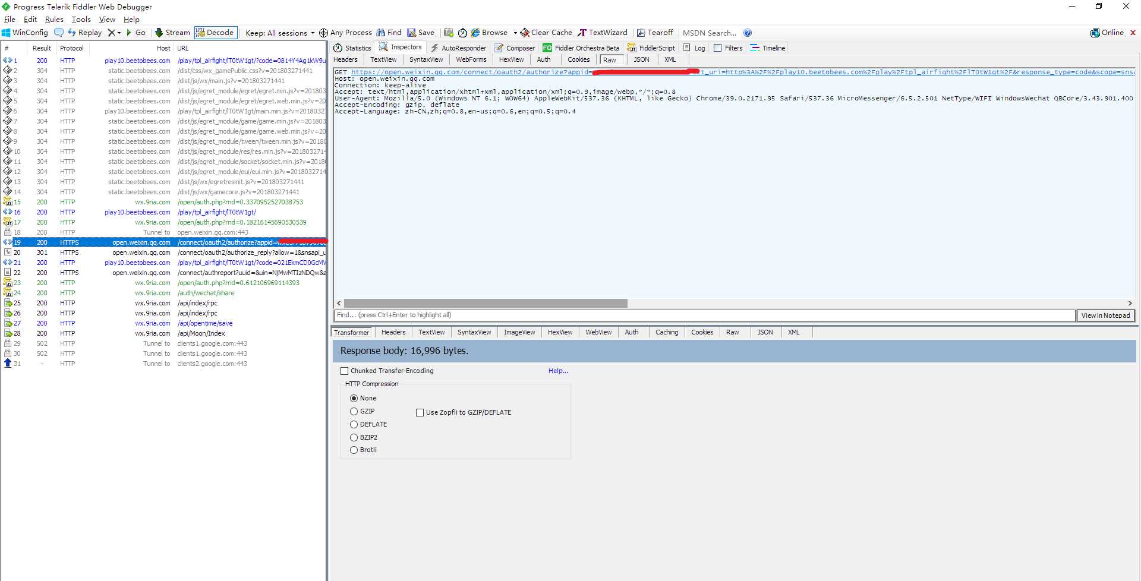The image size is (1141, 581).
Task: Click Clear Cache in toolbar
Action: [x=546, y=33]
